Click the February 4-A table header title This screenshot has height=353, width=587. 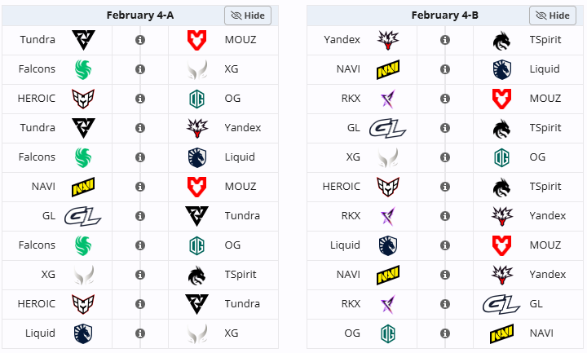tap(140, 15)
